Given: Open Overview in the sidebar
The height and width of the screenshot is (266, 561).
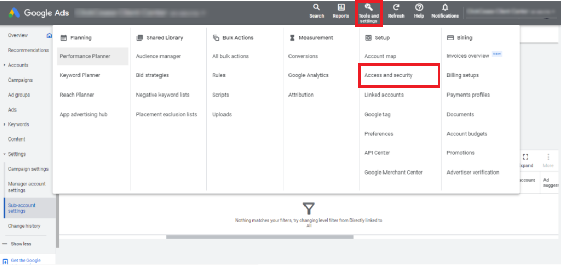Looking at the screenshot, I should (18, 35).
